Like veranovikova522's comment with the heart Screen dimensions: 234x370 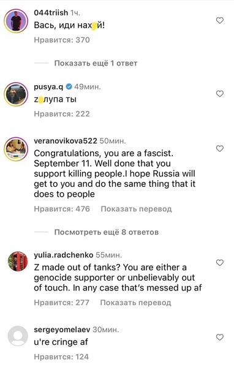(x=220, y=148)
